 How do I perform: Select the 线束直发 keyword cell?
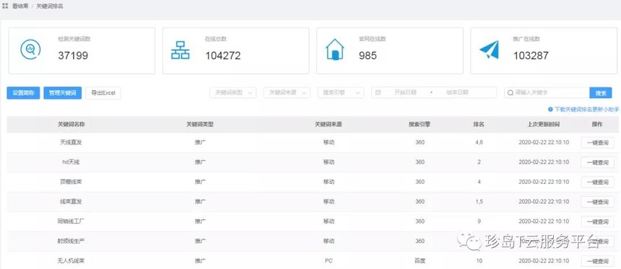point(71,202)
